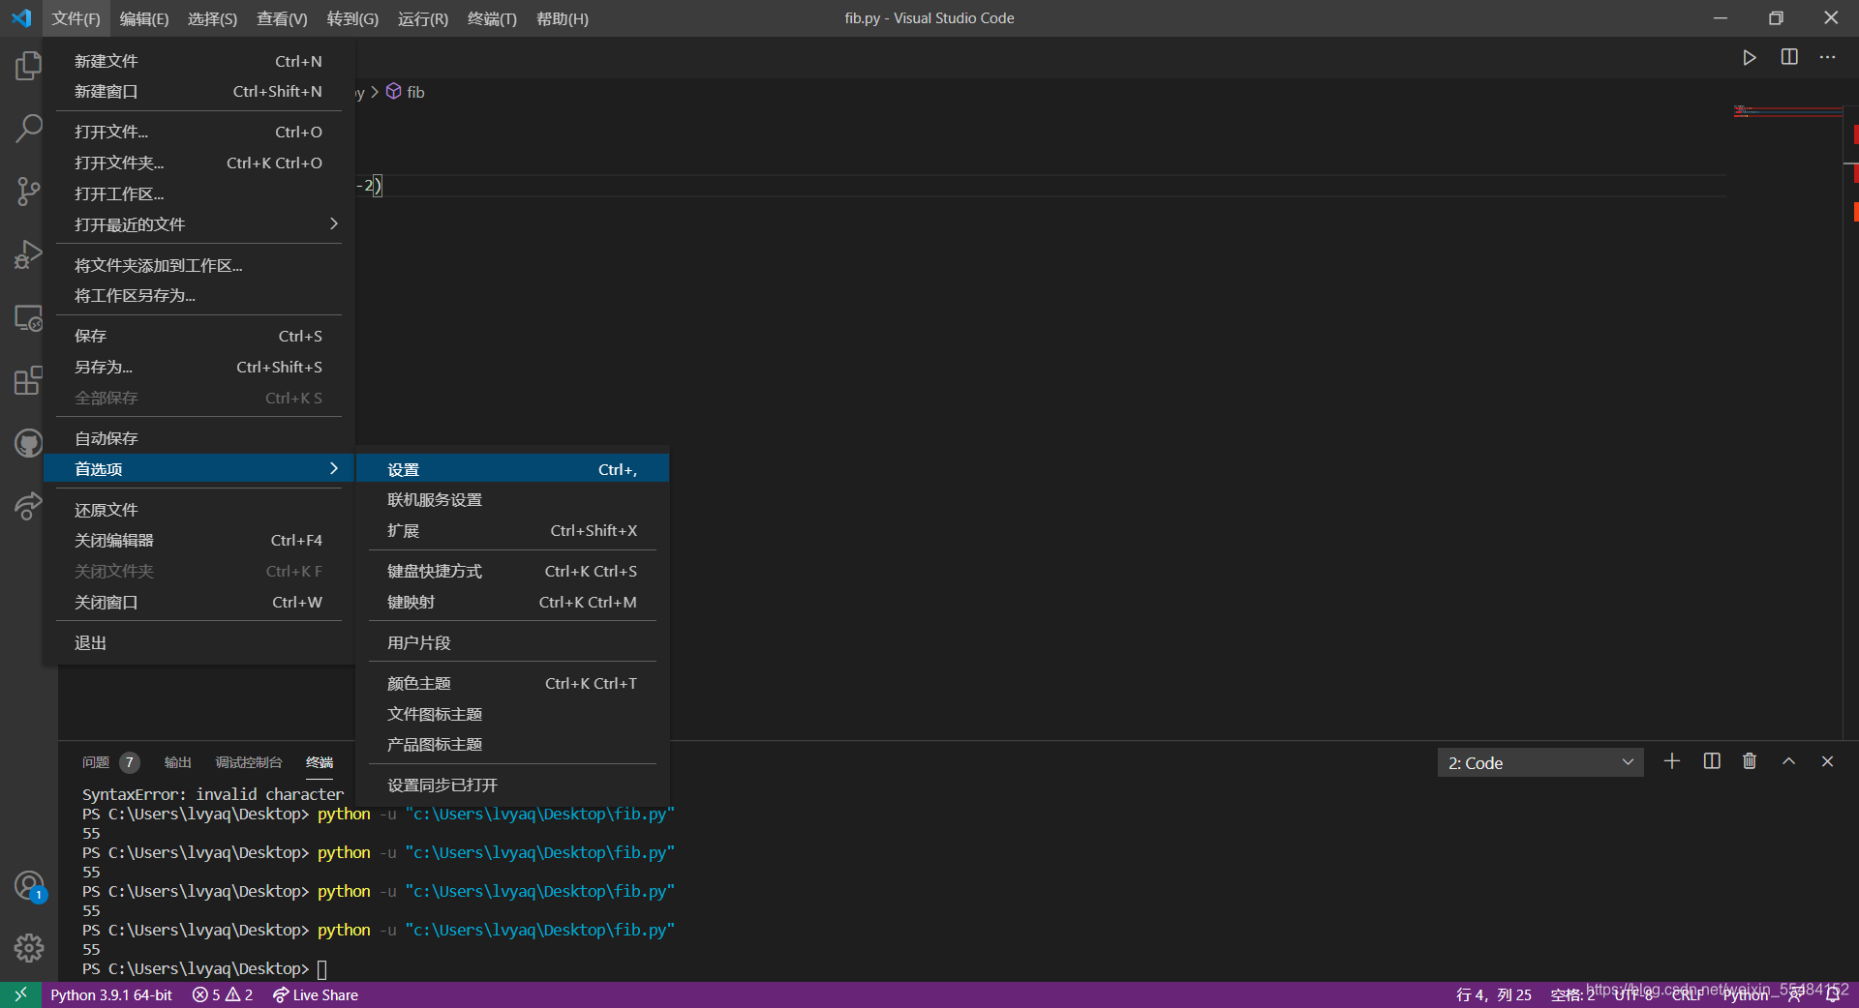The width and height of the screenshot is (1859, 1008).
Task: Open the 编辑(E) menu
Action: pos(144,18)
